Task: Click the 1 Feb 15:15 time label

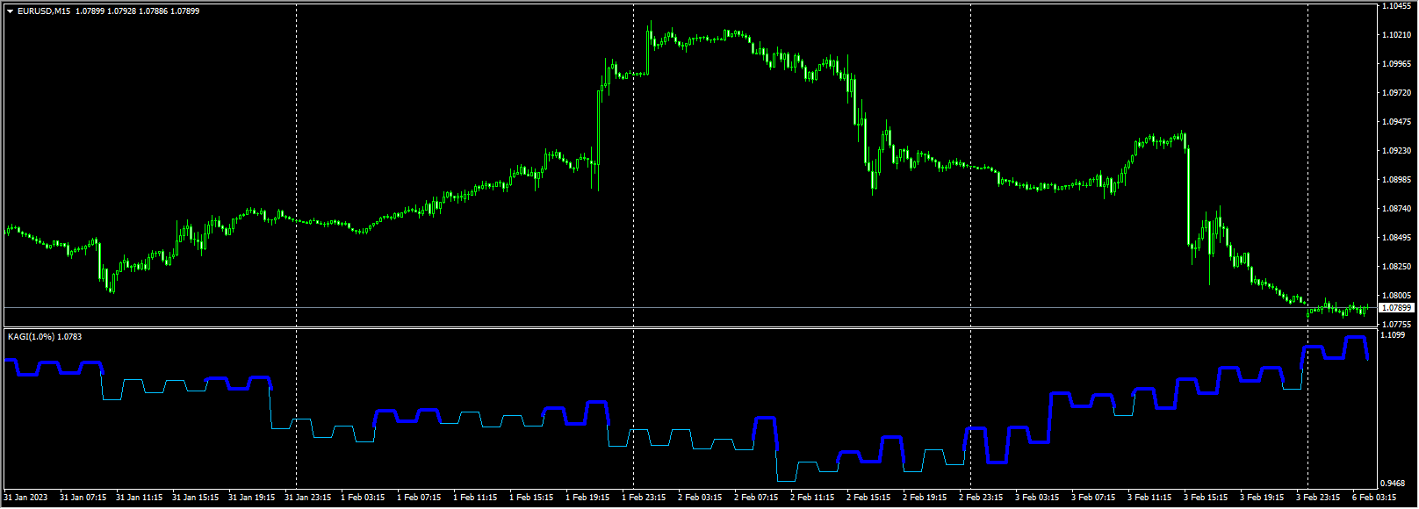Action: [531, 498]
